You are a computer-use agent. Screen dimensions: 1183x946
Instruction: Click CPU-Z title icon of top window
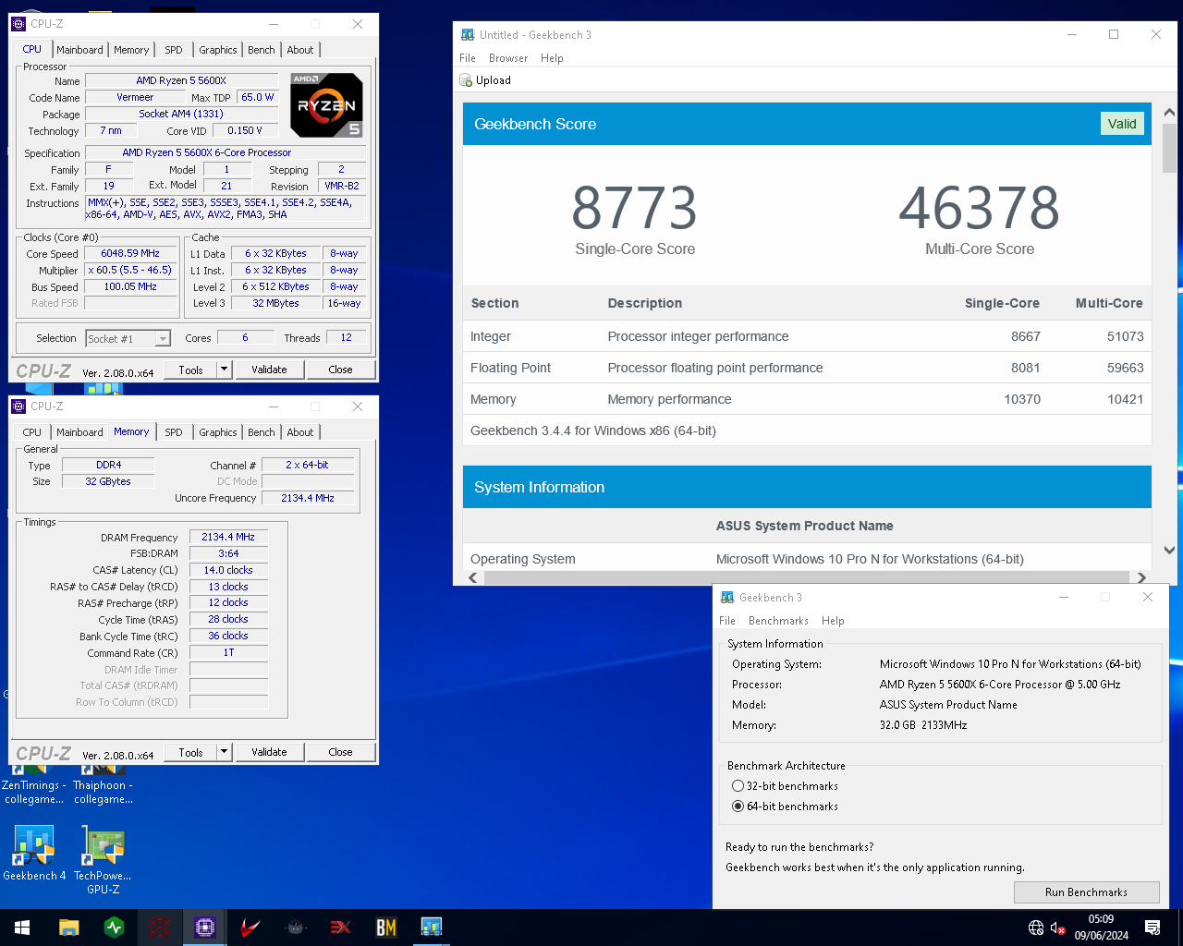click(18, 24)
